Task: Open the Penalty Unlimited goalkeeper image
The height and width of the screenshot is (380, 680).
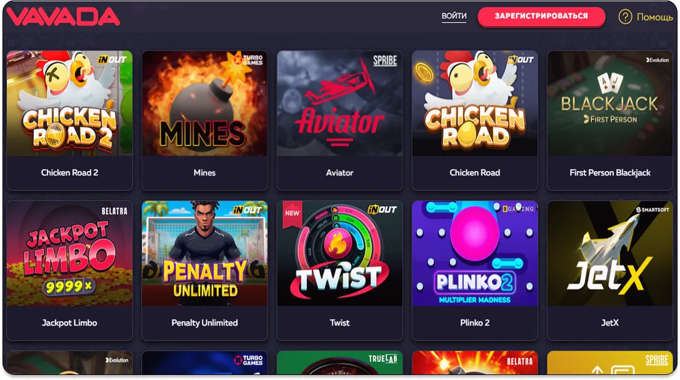Action: point(205,253)
